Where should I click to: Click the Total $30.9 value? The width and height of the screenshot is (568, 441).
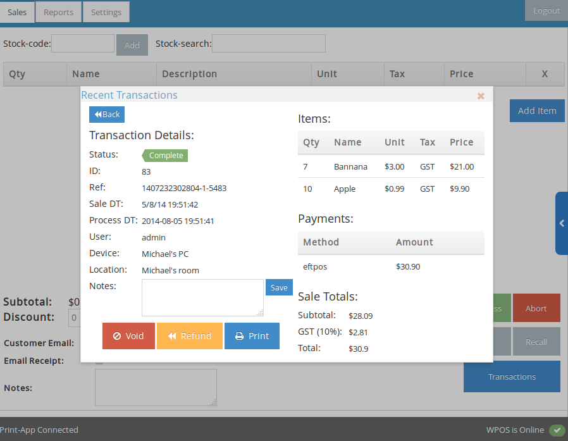tap(358, 349)
